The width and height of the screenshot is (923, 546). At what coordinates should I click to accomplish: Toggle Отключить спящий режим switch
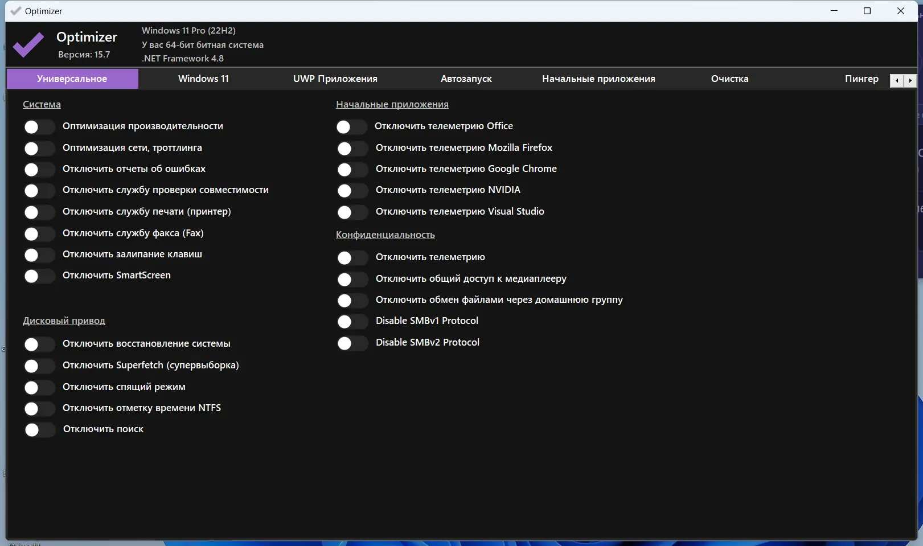tap(39, 387)
